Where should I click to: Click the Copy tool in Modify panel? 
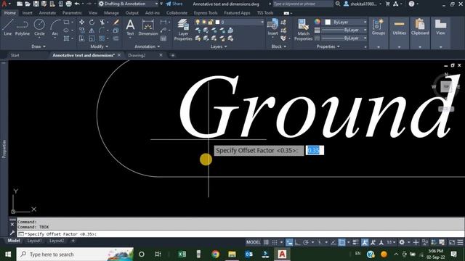(x=81, y=30)
